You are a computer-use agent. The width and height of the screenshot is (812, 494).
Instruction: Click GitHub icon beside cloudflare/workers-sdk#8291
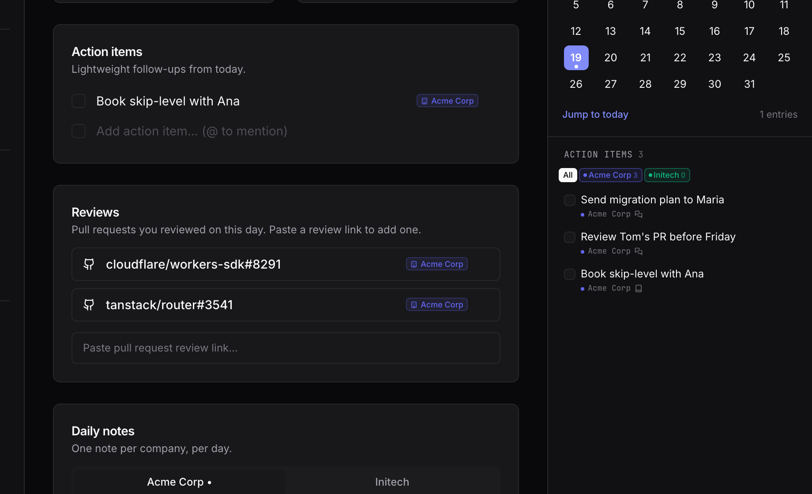89,264
